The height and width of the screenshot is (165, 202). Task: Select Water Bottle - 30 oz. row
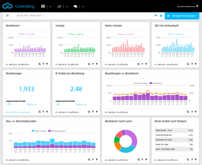(174, 131)
